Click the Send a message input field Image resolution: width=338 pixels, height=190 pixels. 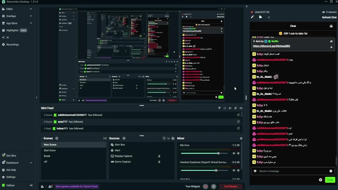[x=293, y=171]
